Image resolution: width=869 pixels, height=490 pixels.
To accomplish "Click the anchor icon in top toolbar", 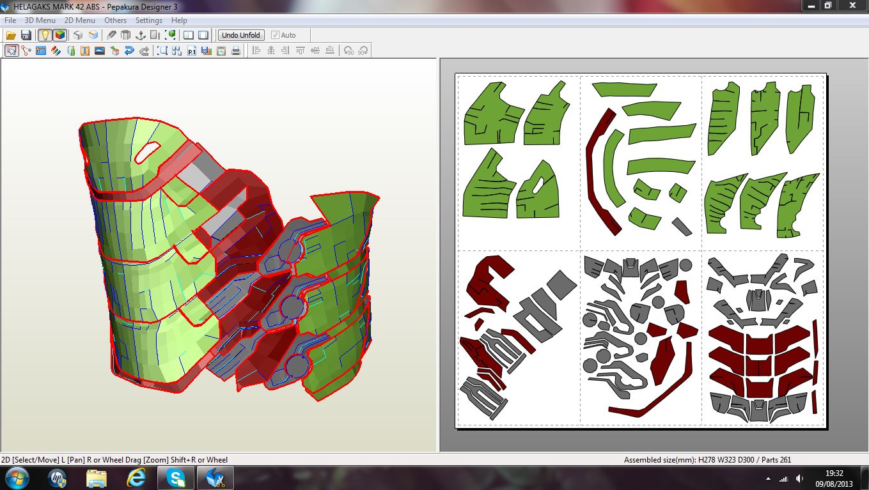I will coord(141,35).
